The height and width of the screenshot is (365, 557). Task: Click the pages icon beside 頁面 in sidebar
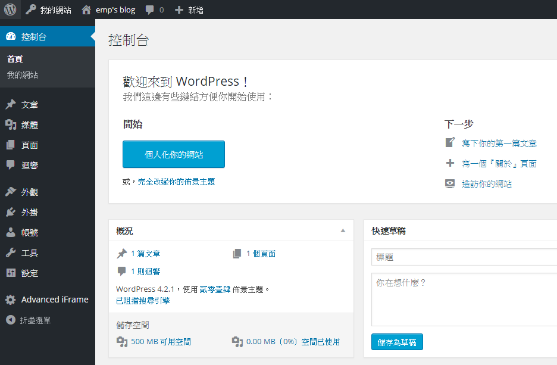pyautogui.click(x=11, y=145)
